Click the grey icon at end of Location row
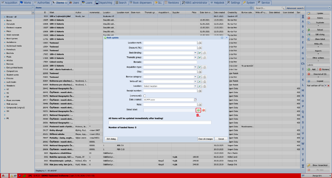The width and height of the screenshot is (332, 178). 204,86
